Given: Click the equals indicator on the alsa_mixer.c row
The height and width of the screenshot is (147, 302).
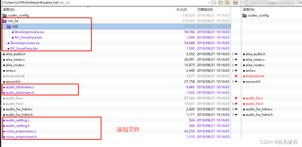Looking at the screenshot, I should pos(236,60).
